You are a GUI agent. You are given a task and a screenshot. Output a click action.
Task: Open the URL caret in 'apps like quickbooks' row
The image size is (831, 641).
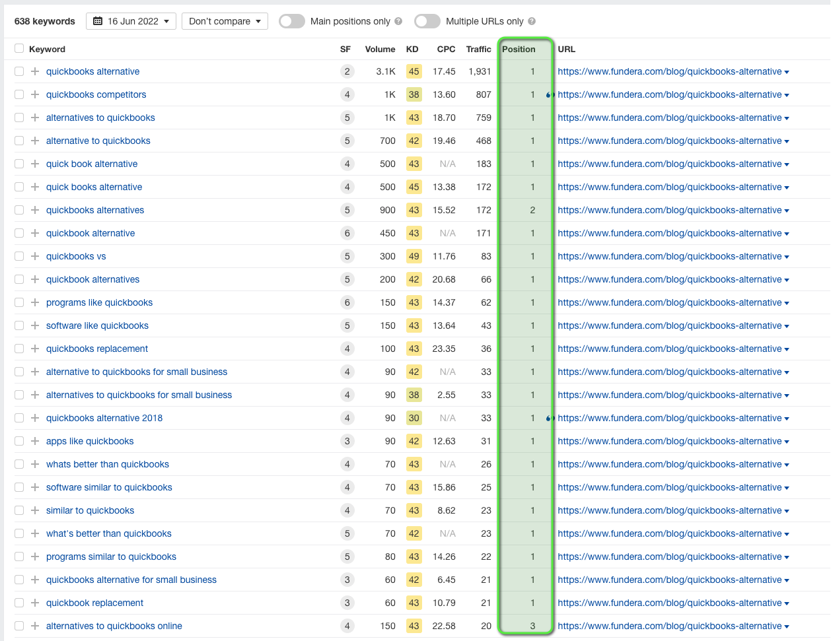coord(787,442)
